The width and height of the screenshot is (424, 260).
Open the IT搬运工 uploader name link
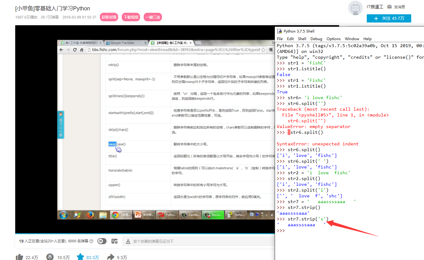(375, 7)
